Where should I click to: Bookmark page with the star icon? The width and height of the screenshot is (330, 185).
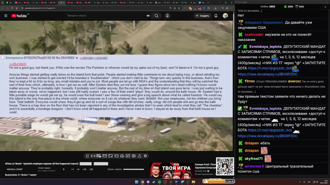coord(179,8)
